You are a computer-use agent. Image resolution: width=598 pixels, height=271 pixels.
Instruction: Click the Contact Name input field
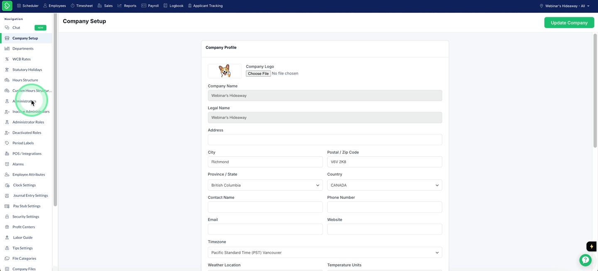(265, 207)
